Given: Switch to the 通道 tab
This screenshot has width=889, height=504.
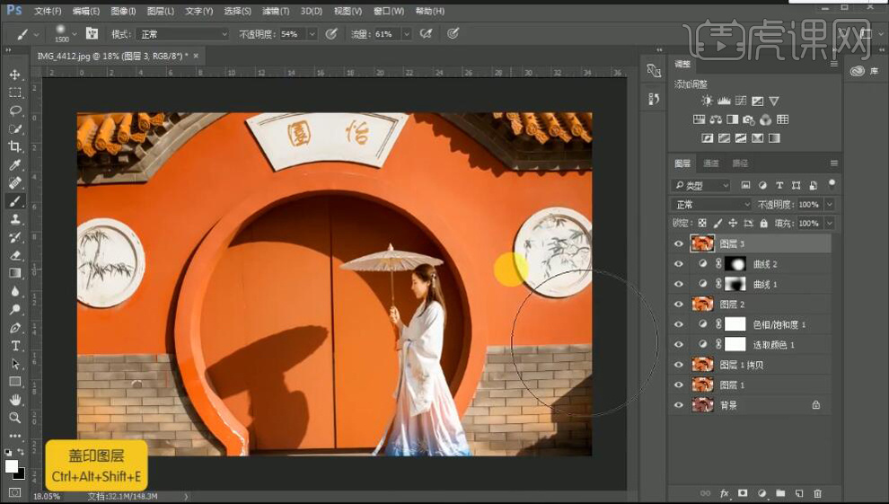Looking at the screenshot, I should click(x=711, y=164).
